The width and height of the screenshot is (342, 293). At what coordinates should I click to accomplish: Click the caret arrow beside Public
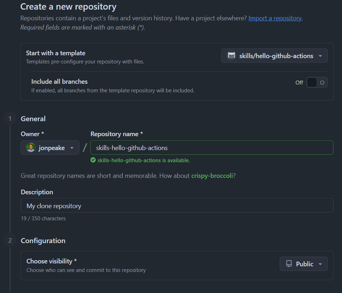pyautogui.click(x=320, y=264)
